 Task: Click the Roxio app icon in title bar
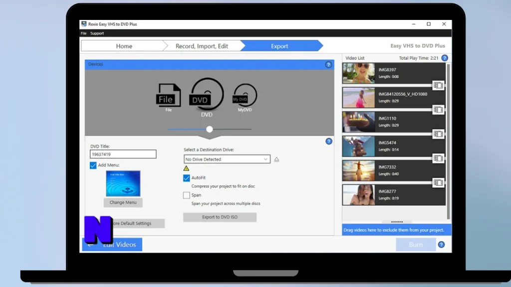pos(84,24)
